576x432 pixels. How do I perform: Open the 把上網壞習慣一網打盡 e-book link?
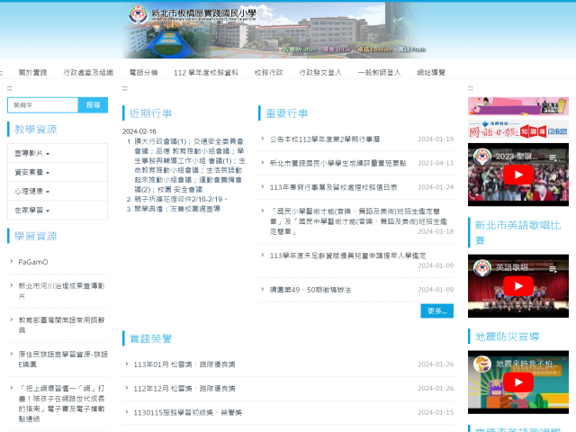pos(61,403)
